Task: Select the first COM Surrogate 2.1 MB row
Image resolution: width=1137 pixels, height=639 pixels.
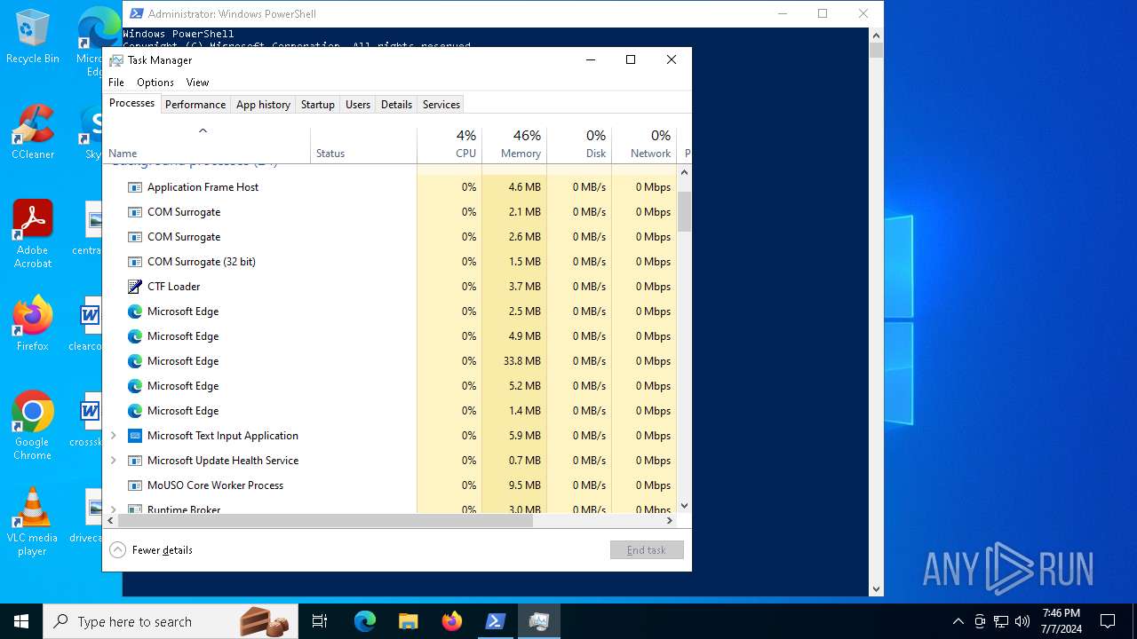Action: click(x=391, y=212)
